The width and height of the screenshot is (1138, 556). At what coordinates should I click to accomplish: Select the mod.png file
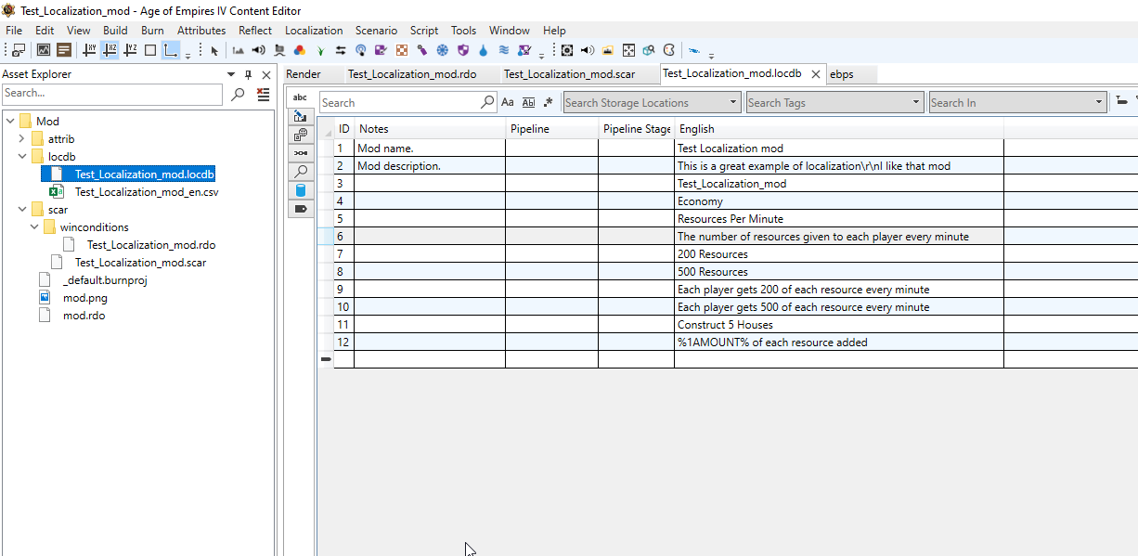(84, 298)
